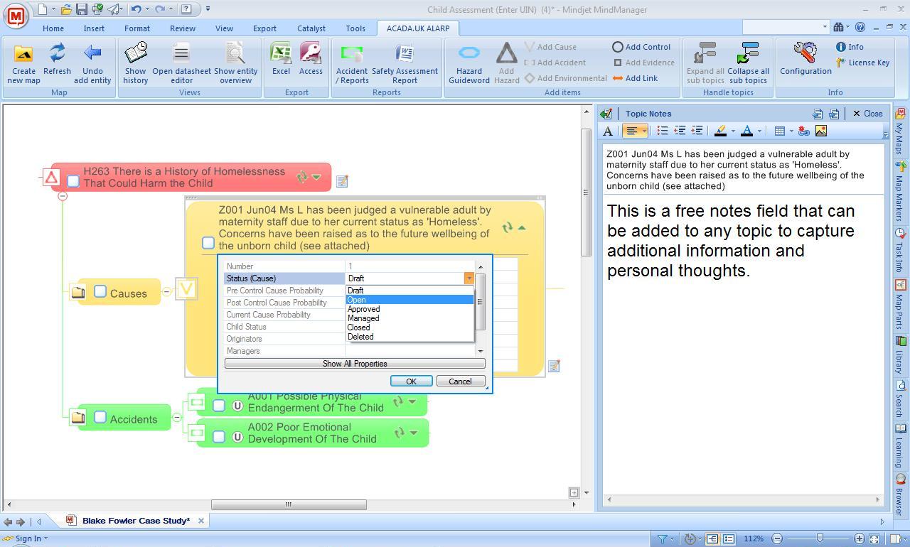Open the ACADA.UK ALARP ribbon tab

[419, 28]
